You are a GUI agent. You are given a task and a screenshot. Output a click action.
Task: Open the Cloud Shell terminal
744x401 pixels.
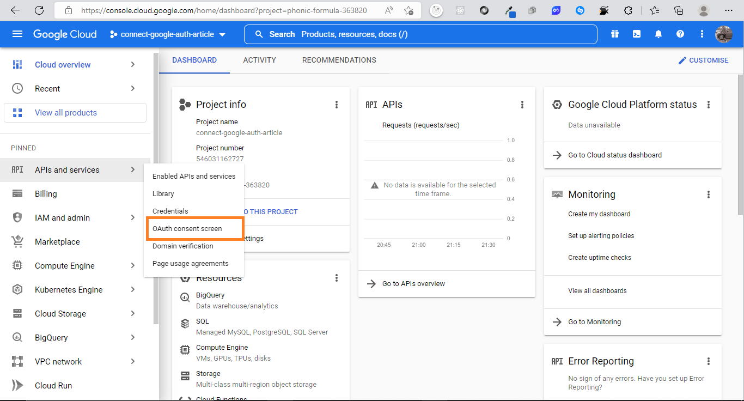coord(636,34)
